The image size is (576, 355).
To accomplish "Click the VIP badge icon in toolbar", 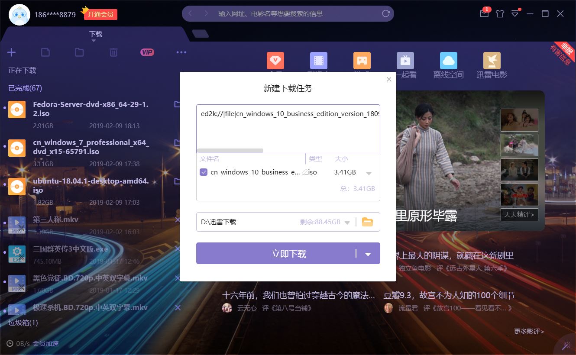I will 147,52.
